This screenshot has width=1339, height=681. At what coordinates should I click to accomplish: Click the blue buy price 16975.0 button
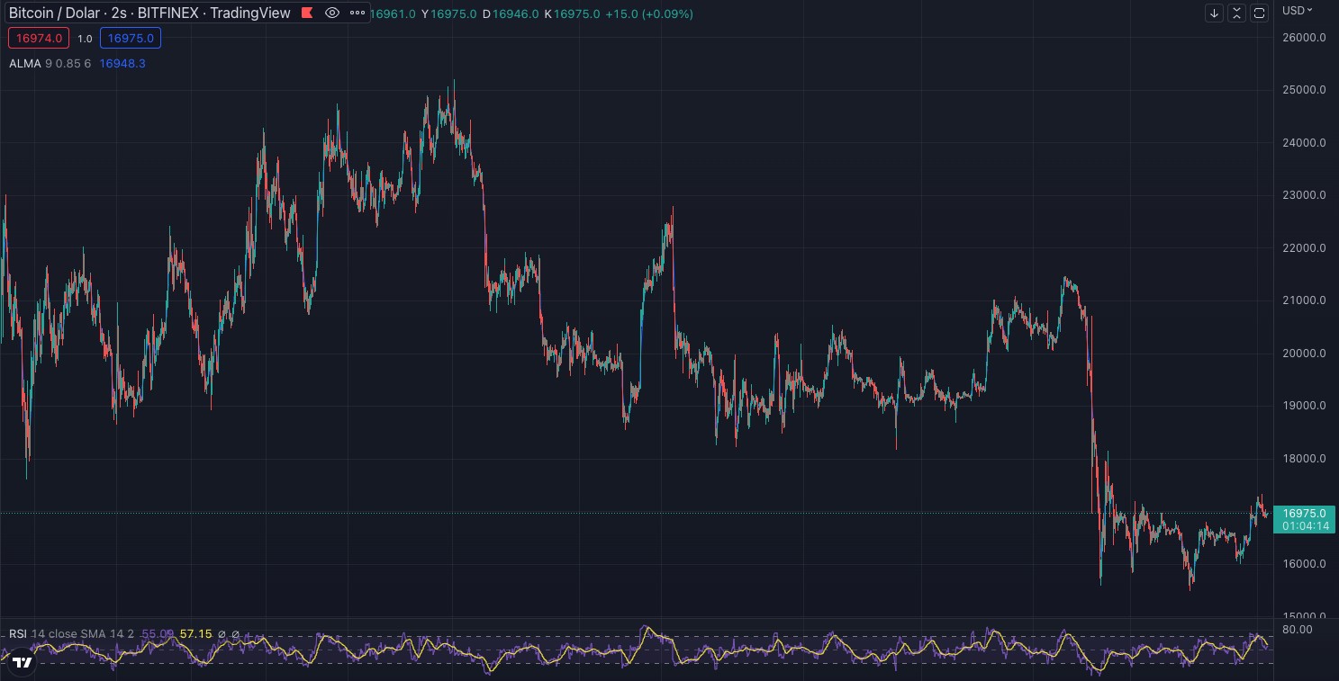tap(131, 38)
